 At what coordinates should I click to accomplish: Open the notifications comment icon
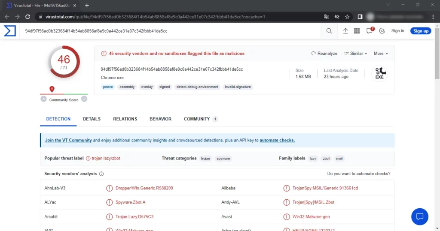tap(370, 31)
